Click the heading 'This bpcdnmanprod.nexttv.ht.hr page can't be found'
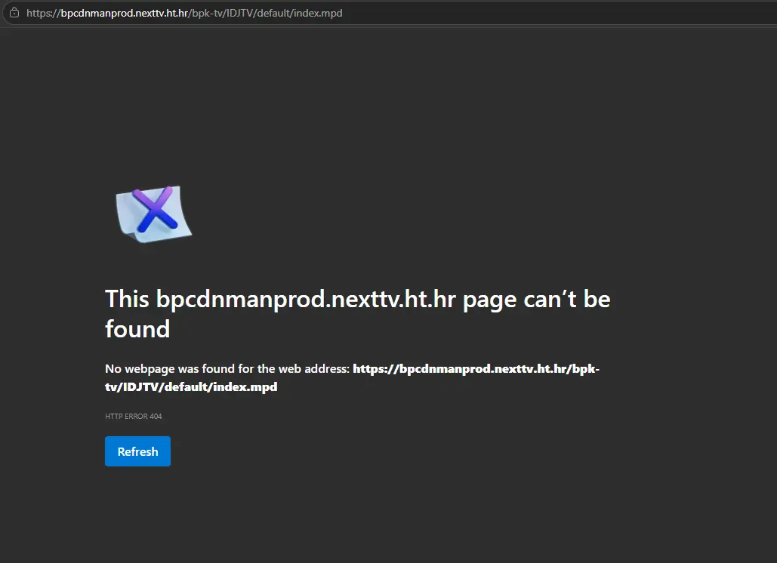Viewport: 777px width, 563px height. point(357,314)
